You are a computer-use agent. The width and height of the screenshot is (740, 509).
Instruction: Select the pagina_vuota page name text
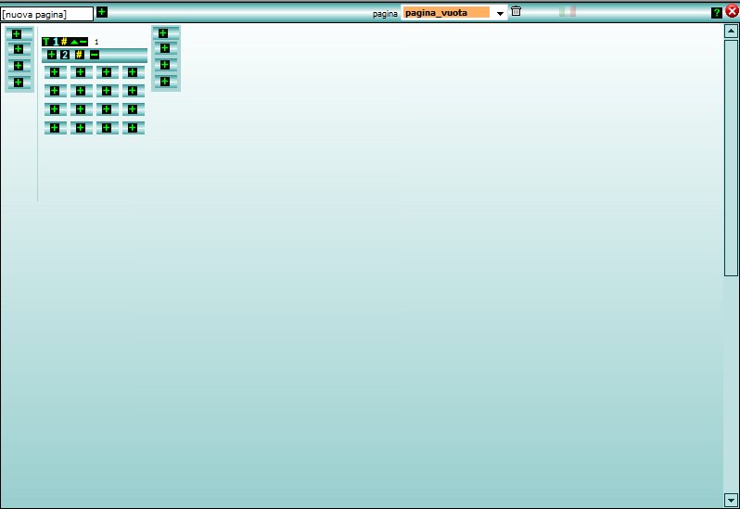pyautogui.click(x=436, y=13)
